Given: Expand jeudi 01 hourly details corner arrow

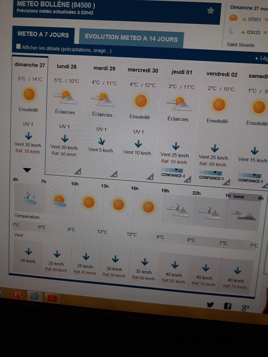Looking at the screenshot, I should (x=188, y=179).
